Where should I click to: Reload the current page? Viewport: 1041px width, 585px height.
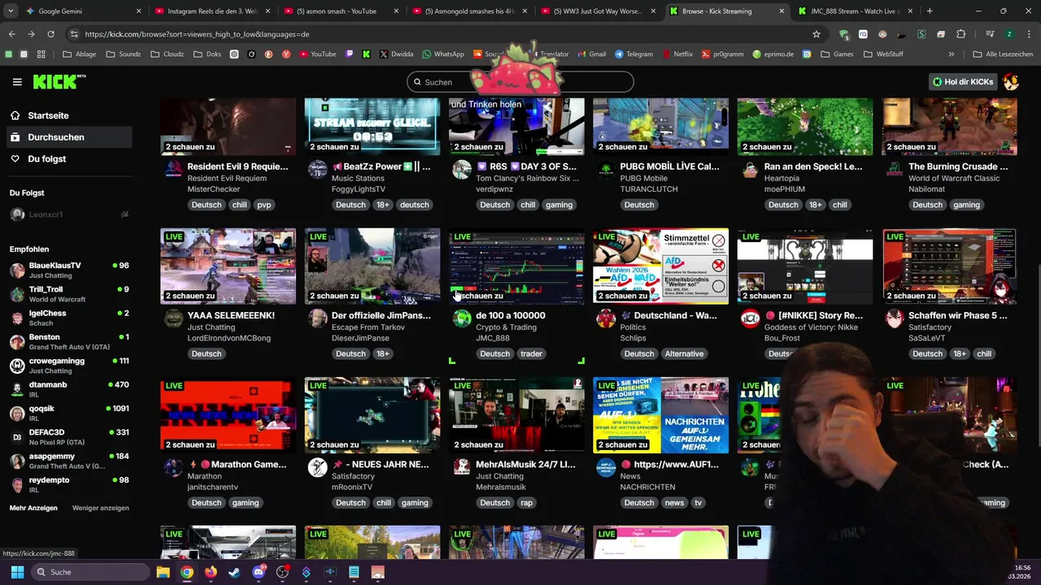[x=50, y=34]
